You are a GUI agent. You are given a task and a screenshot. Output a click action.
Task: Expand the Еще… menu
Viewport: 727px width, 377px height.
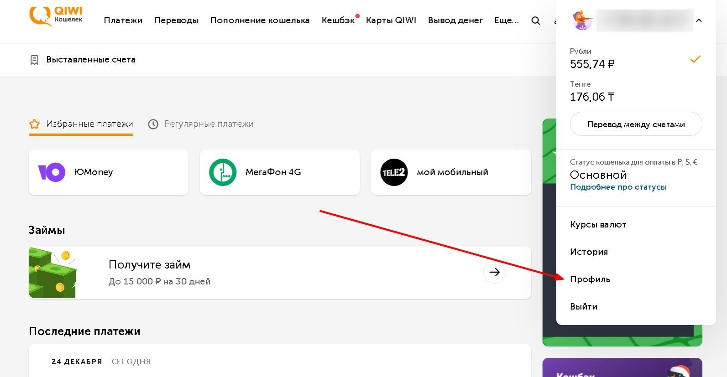click(507, 21)
